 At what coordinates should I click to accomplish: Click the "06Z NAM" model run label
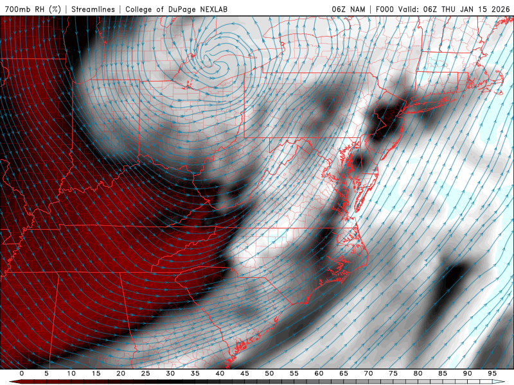tap(348, 9)
